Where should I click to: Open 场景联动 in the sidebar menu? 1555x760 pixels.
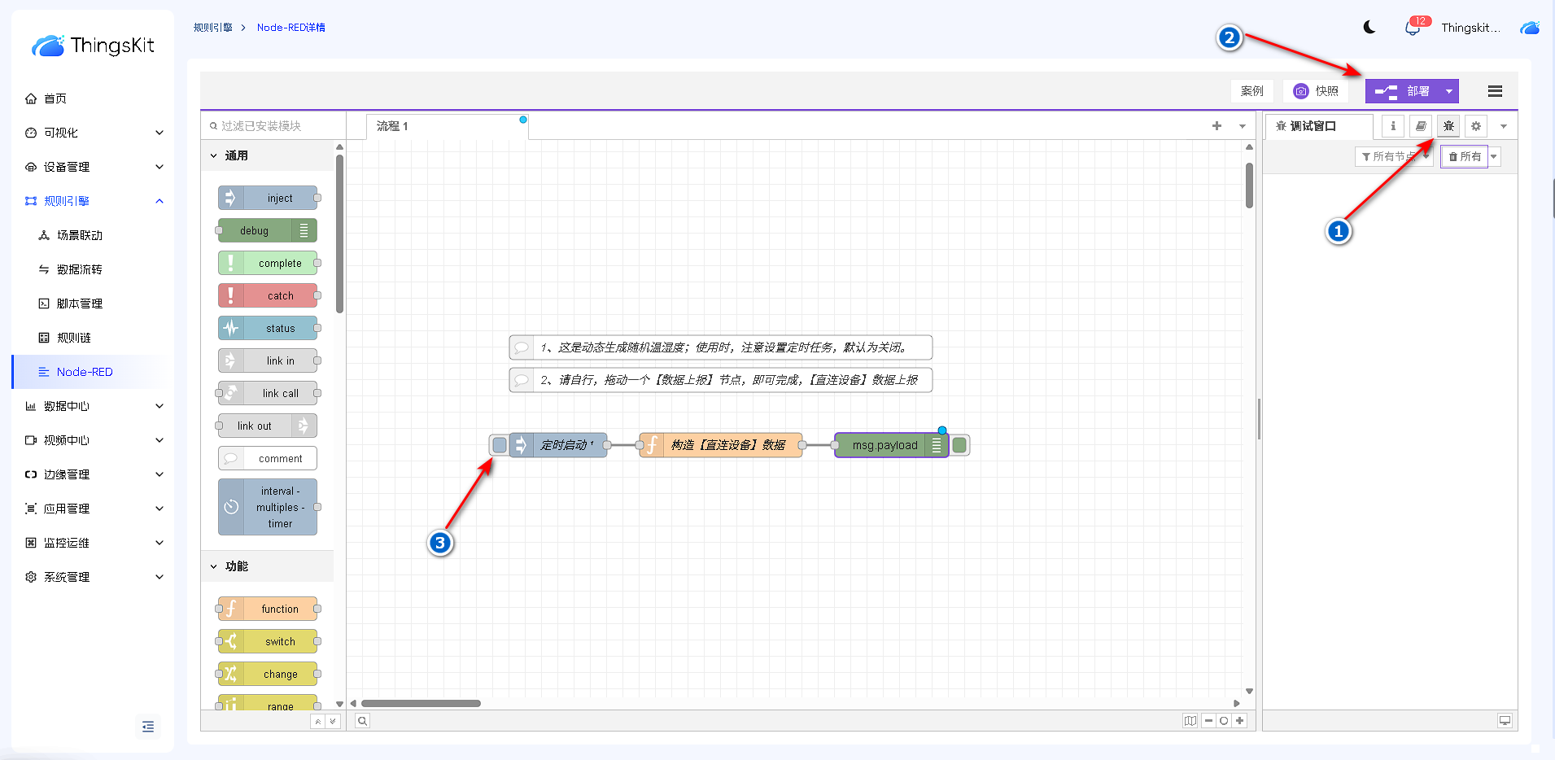click(80, 235)
